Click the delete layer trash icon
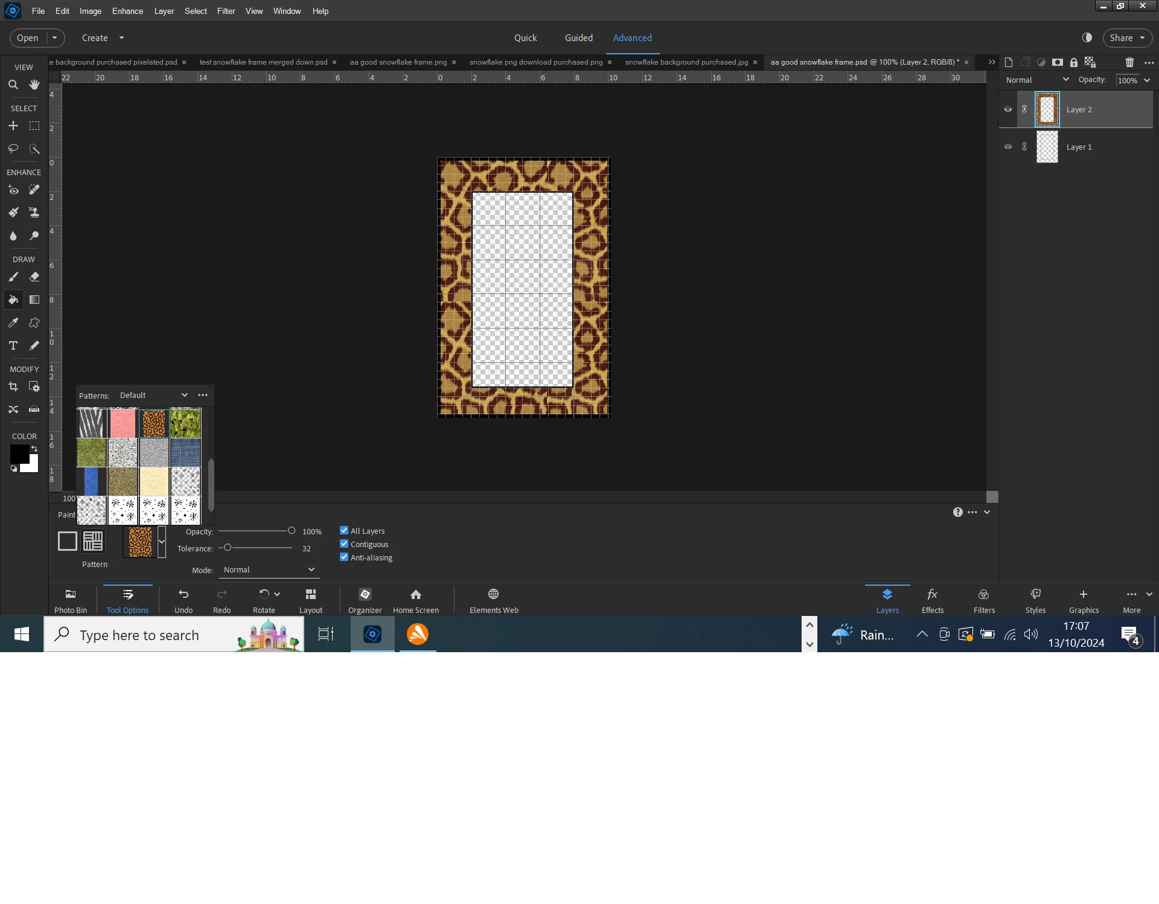1159x904 pixels. point(1129,62)
